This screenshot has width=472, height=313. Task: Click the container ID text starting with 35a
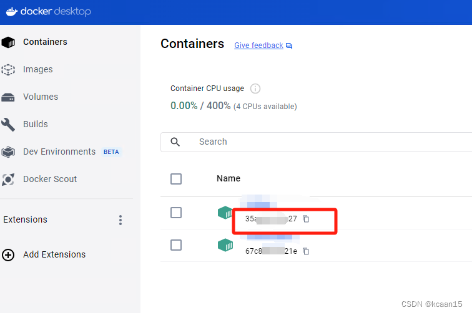click(271, 219)
